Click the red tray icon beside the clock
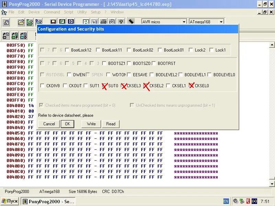The width and height of the screenshot is (275, 206). pos(248,201)
